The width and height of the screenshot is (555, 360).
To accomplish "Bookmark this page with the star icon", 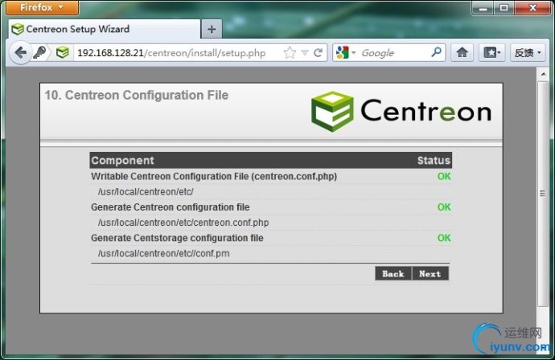I will click(x=290, y=53).
